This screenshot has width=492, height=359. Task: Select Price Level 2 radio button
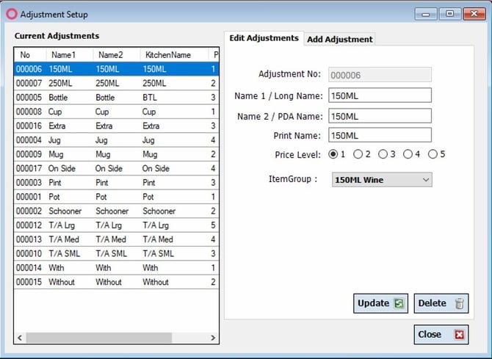358,154
